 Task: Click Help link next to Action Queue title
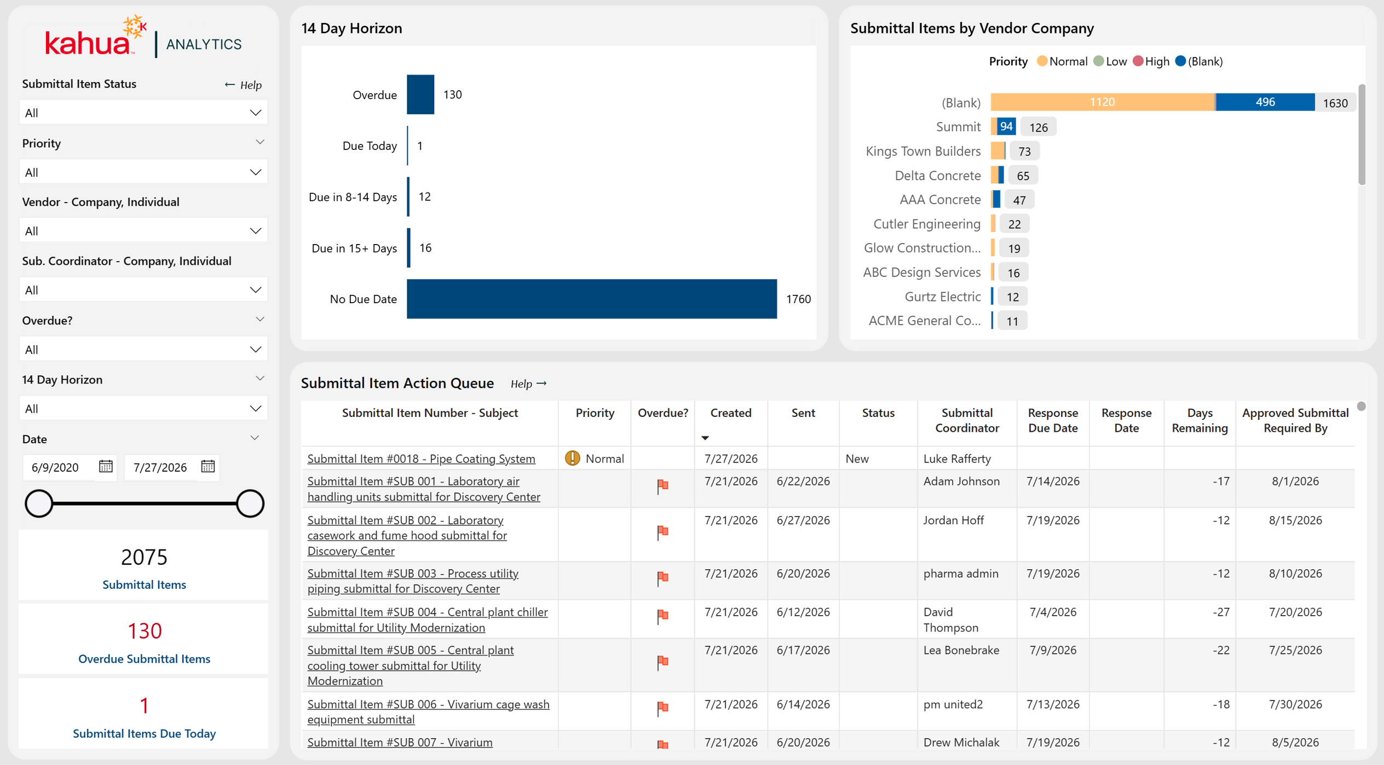(x=528, y=384)
